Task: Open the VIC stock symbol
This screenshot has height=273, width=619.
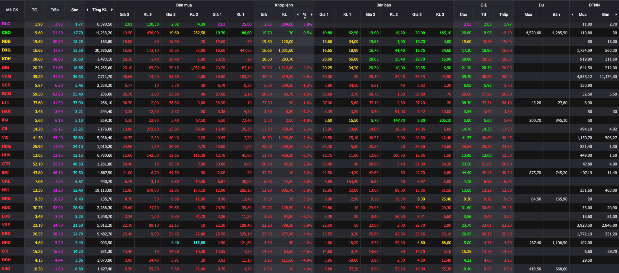Action: (5, 138)
